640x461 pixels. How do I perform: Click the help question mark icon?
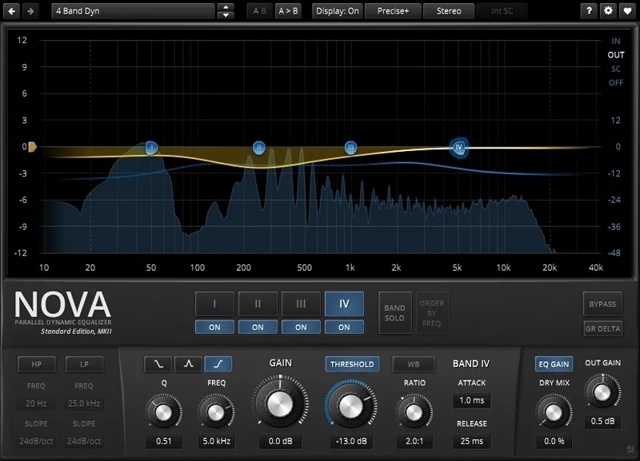pos(590,10)
